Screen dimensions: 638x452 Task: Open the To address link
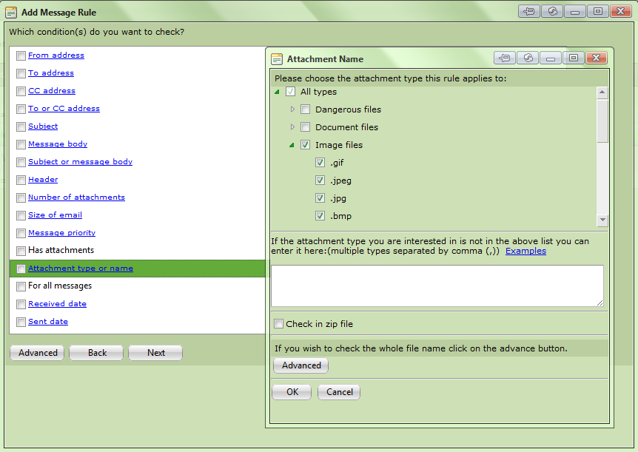[51, 73]
